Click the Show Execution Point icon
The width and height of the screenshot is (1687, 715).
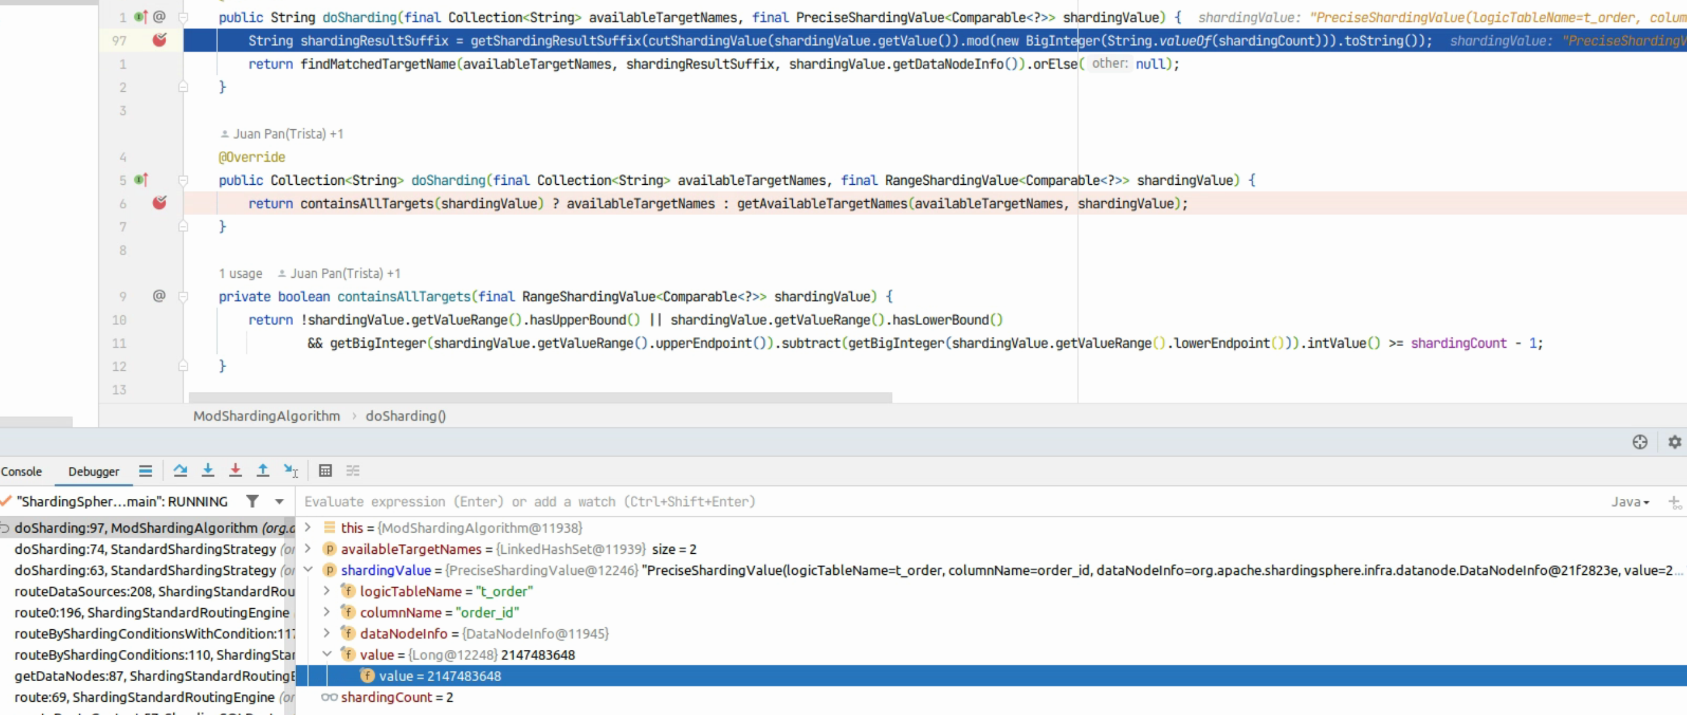pos(146,471)
